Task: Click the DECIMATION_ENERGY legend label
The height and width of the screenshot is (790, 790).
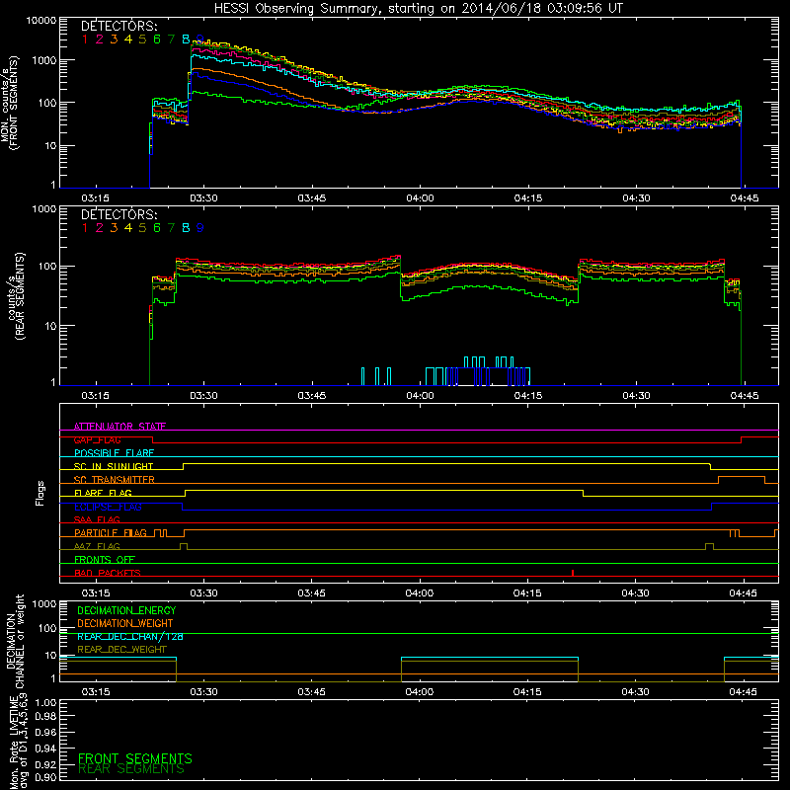Action: point(126,610)
